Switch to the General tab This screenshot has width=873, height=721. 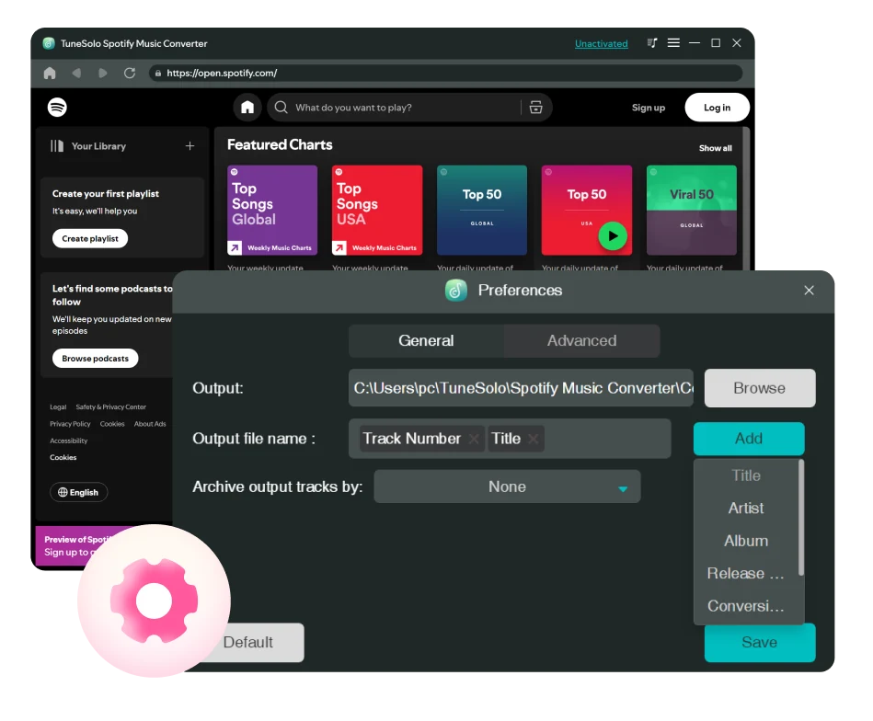(427, 341)
